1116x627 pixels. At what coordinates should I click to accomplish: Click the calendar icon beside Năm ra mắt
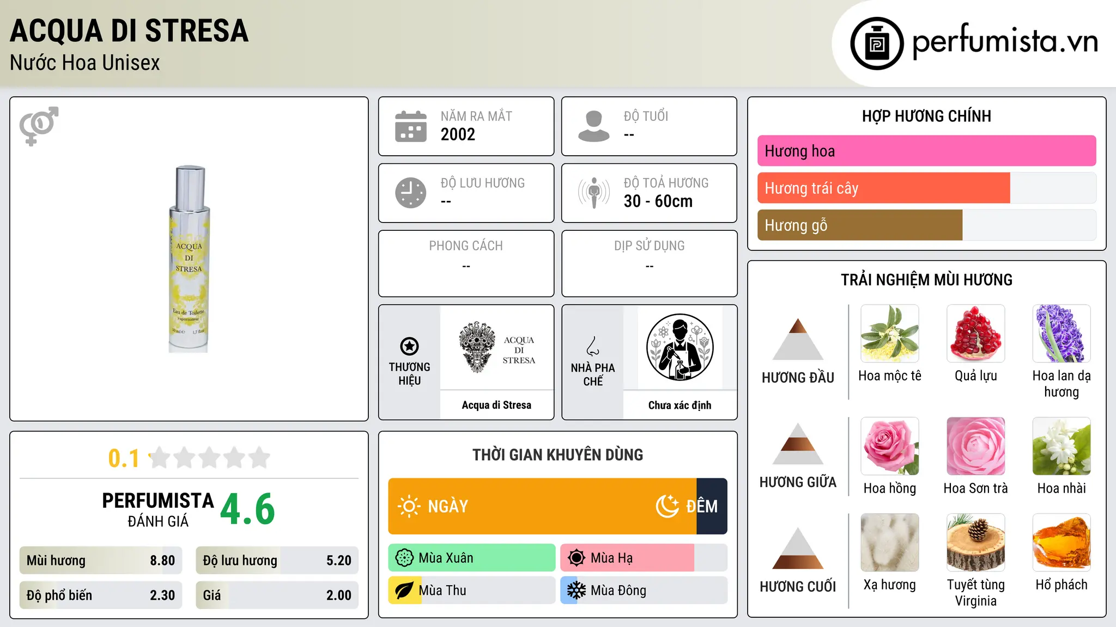coord(411,126)
